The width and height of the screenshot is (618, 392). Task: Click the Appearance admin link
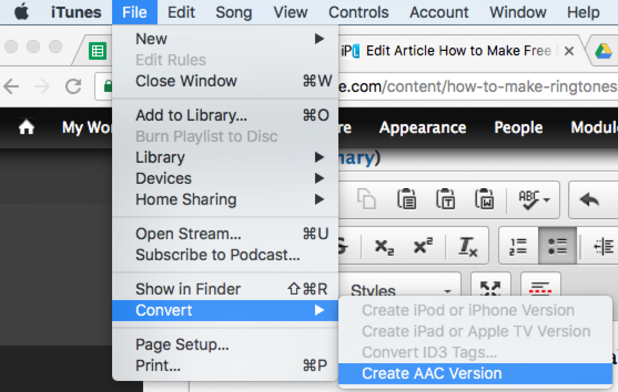[x=422, y=128]
